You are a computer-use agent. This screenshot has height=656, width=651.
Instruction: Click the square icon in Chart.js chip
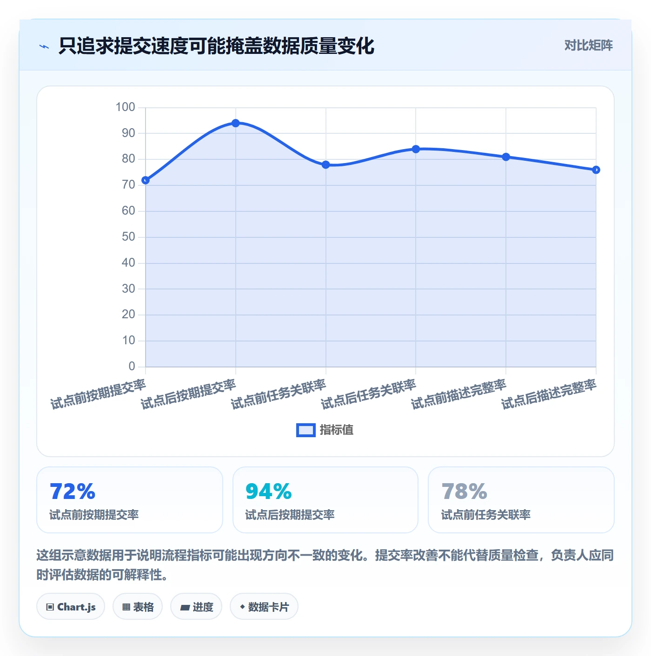[x=50, y=607]
